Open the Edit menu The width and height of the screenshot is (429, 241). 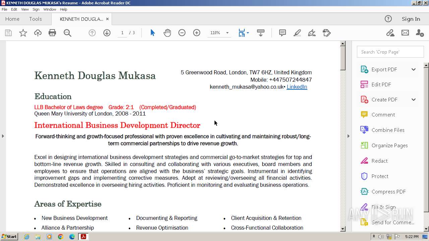(14, 9)
